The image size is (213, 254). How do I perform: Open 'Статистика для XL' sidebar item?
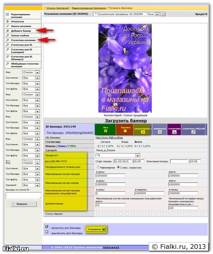(23, 45)
